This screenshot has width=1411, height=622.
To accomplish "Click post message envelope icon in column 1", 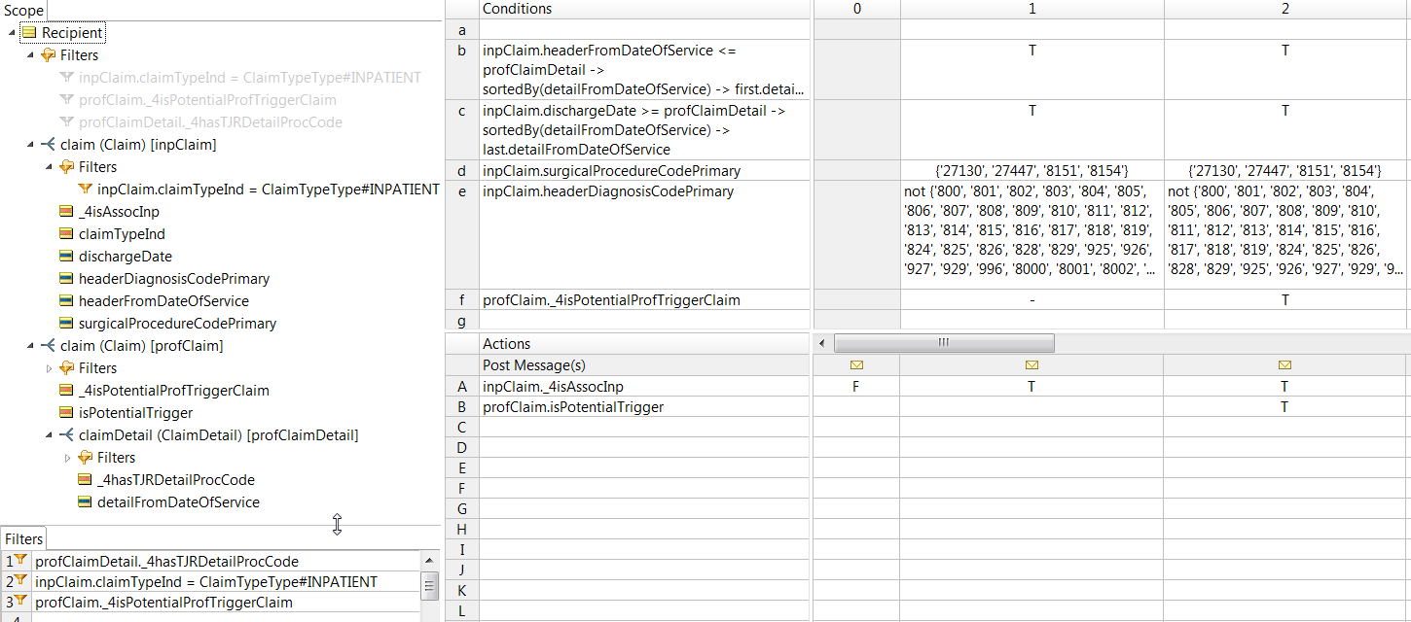I will 1031,365.
